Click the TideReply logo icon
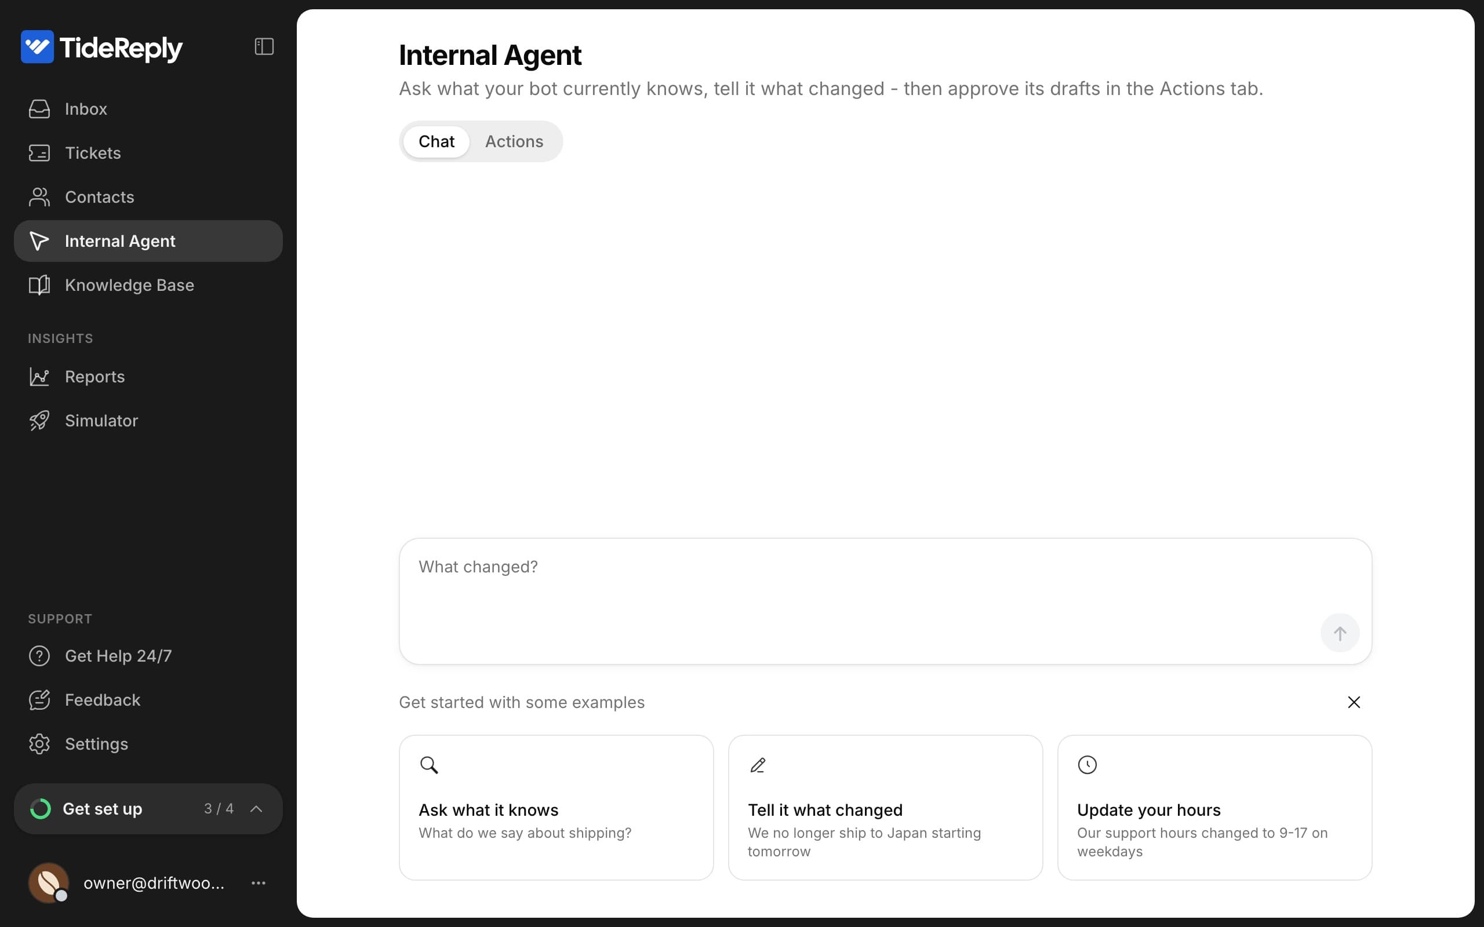This screenshot has width=1484, height=927. 38,46
